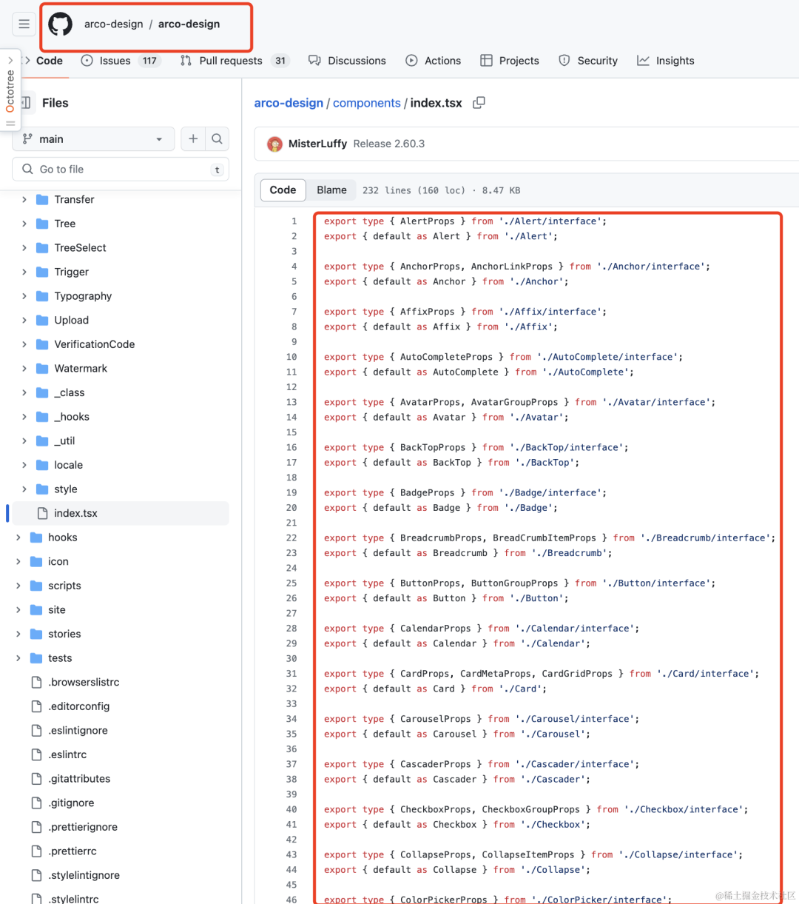This screenshot has height=904, width=799.
Task: Click the Release 2.60.3 commit link
Action: pyautogui.click(x=389, y=144)
